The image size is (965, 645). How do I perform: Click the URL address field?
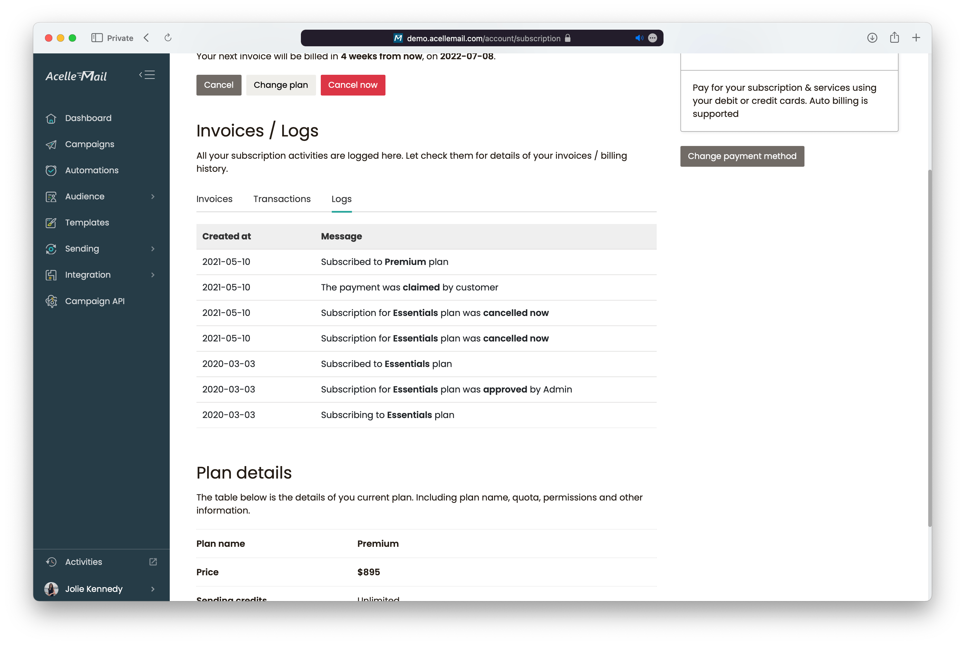coord(482,38)
